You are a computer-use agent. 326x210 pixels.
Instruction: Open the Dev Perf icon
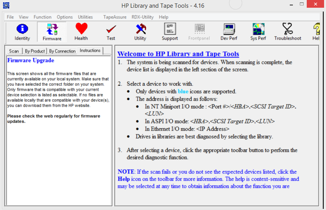point(229,32)
